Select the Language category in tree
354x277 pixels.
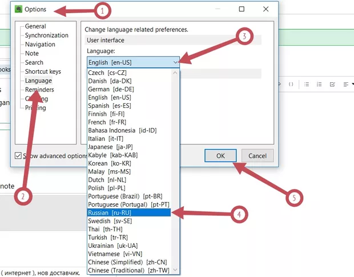(x=38, y=81)
